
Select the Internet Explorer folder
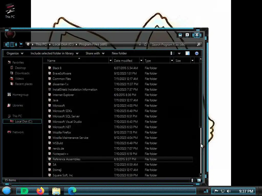pos(63,95)
